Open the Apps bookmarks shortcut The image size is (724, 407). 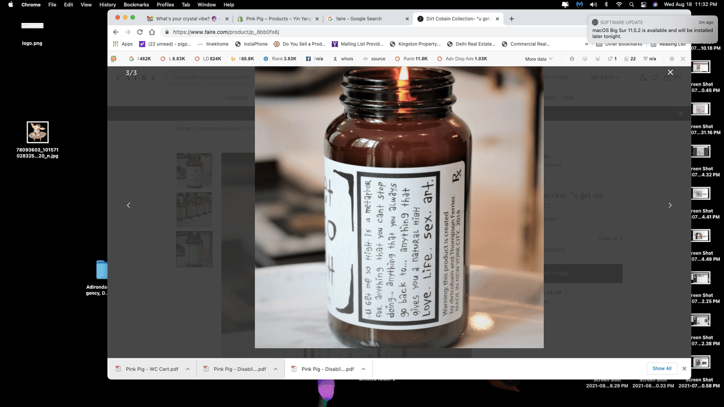click(x=123, y=44)
